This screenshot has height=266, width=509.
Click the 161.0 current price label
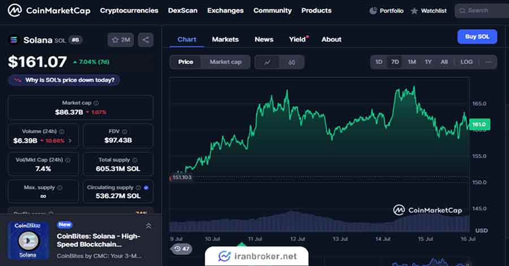[x=479, y=124]
